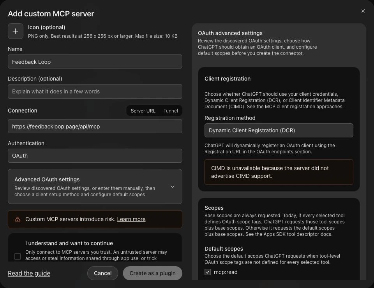
Task: Click the OAuth advanced settings heading
Action: (230, 33)
